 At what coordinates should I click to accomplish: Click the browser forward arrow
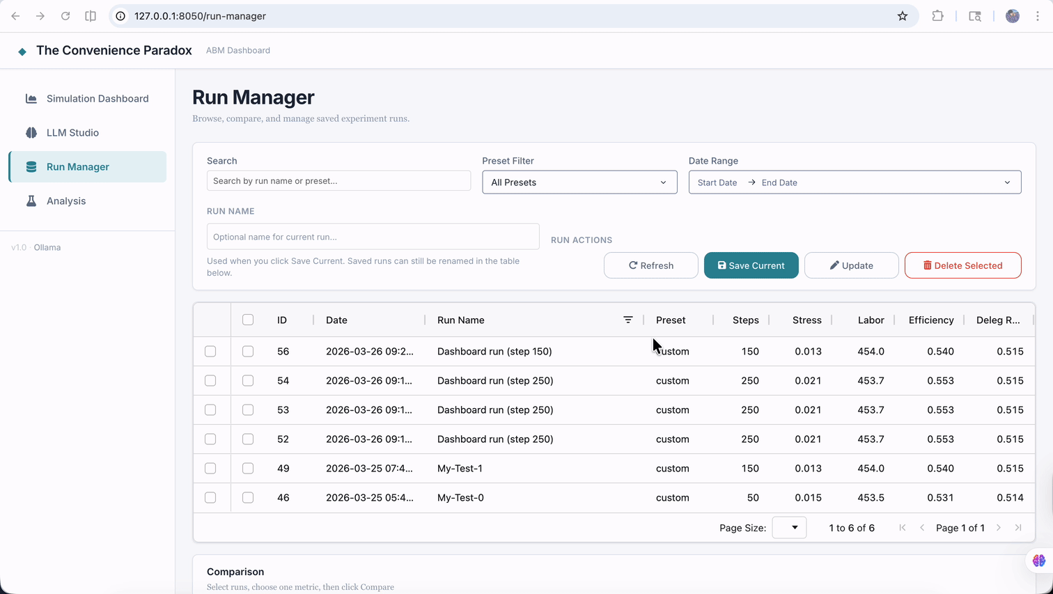click(40, 16)
